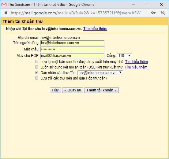
Task: Open Tìm hiểu thêm link in header line
Action: click(95, 29)
